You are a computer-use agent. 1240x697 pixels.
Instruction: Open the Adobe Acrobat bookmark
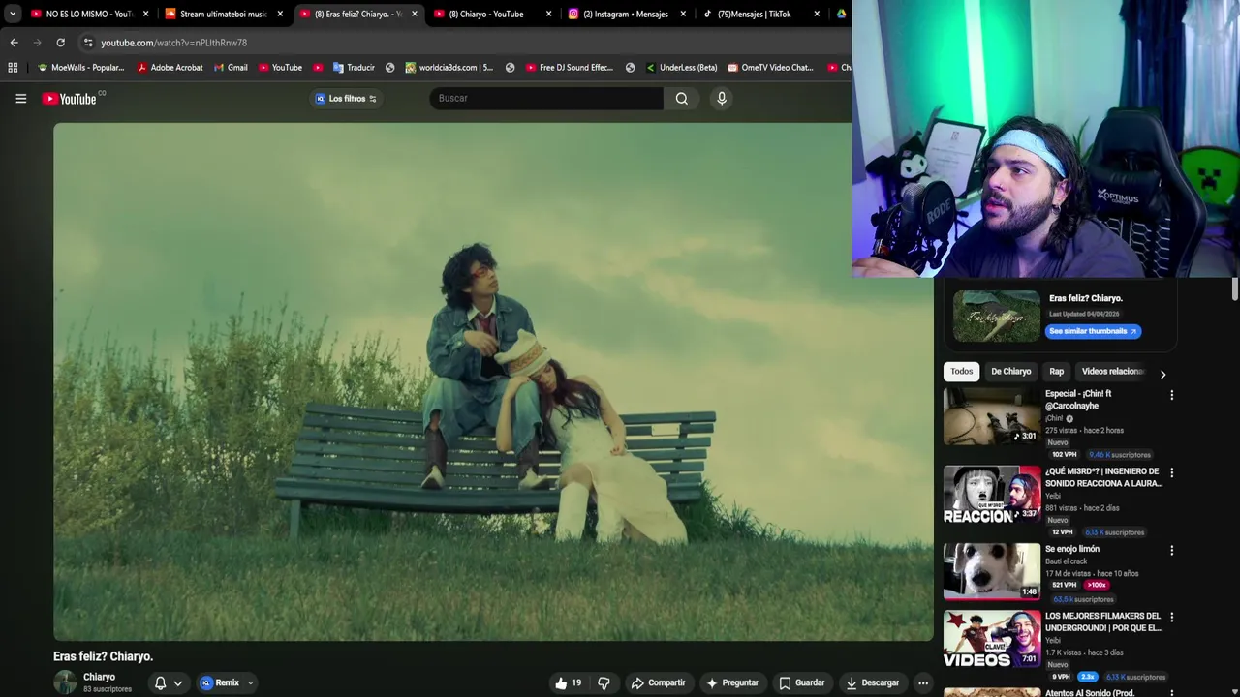tap(170, 68)
